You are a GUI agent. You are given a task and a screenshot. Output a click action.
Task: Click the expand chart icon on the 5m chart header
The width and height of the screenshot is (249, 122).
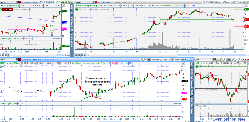pyautogui.click(x=246, y=6)
